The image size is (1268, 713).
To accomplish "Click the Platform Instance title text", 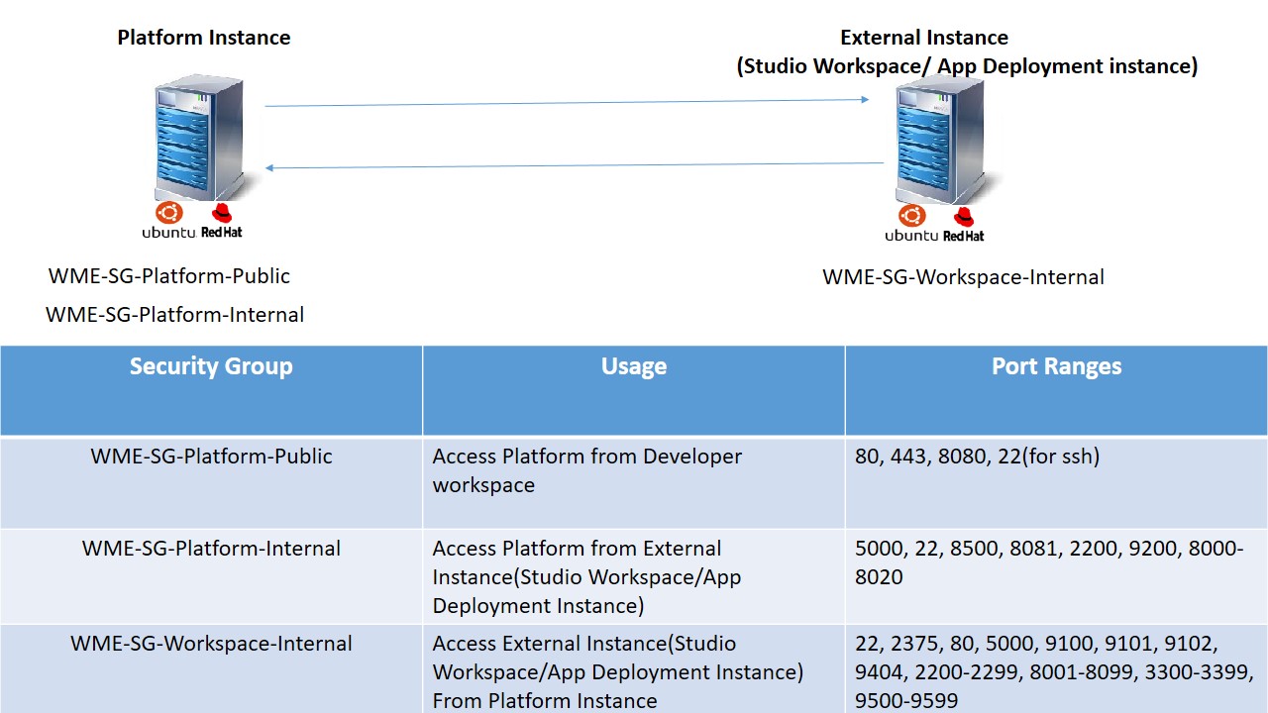I will click(x=203, y=37).
